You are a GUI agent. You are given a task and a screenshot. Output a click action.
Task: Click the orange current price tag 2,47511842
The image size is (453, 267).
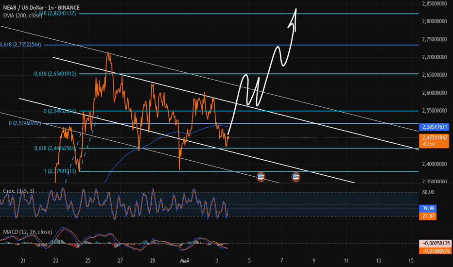[x=434, y=137]
